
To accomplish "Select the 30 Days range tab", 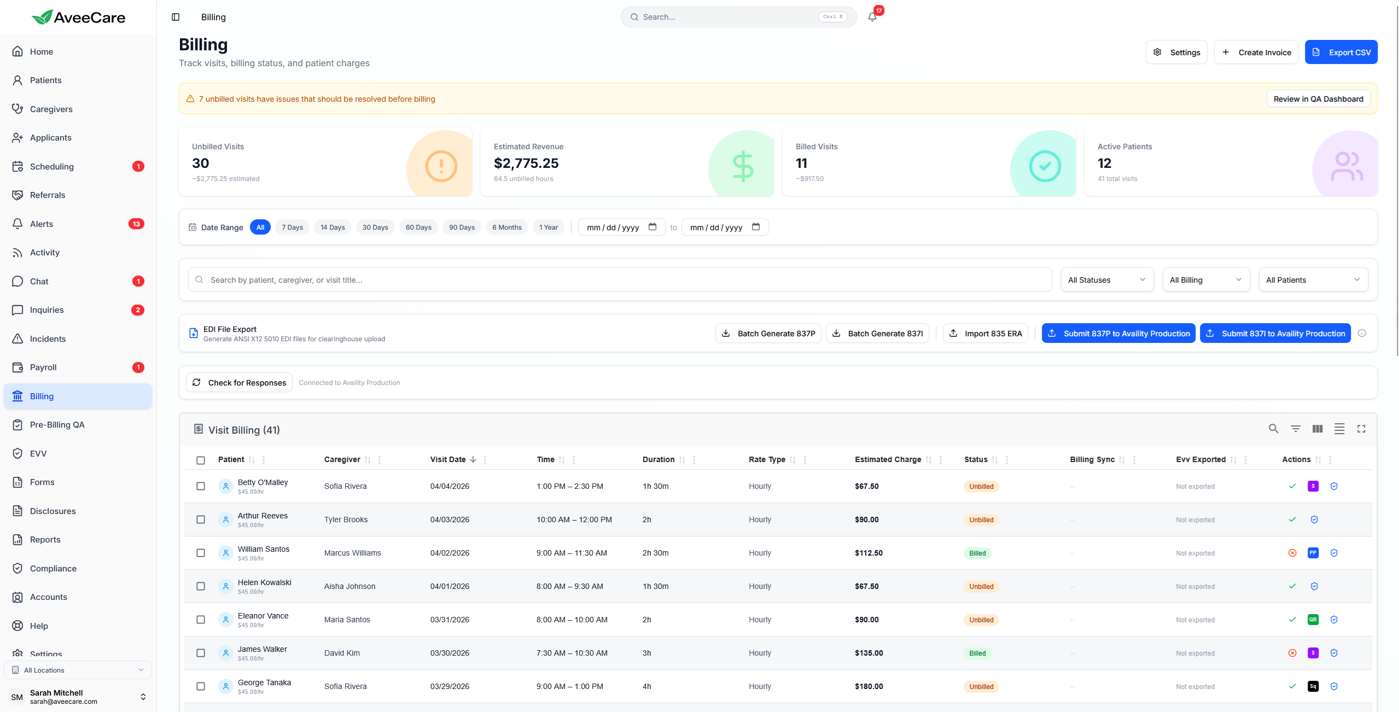I will tap(375, 227).
